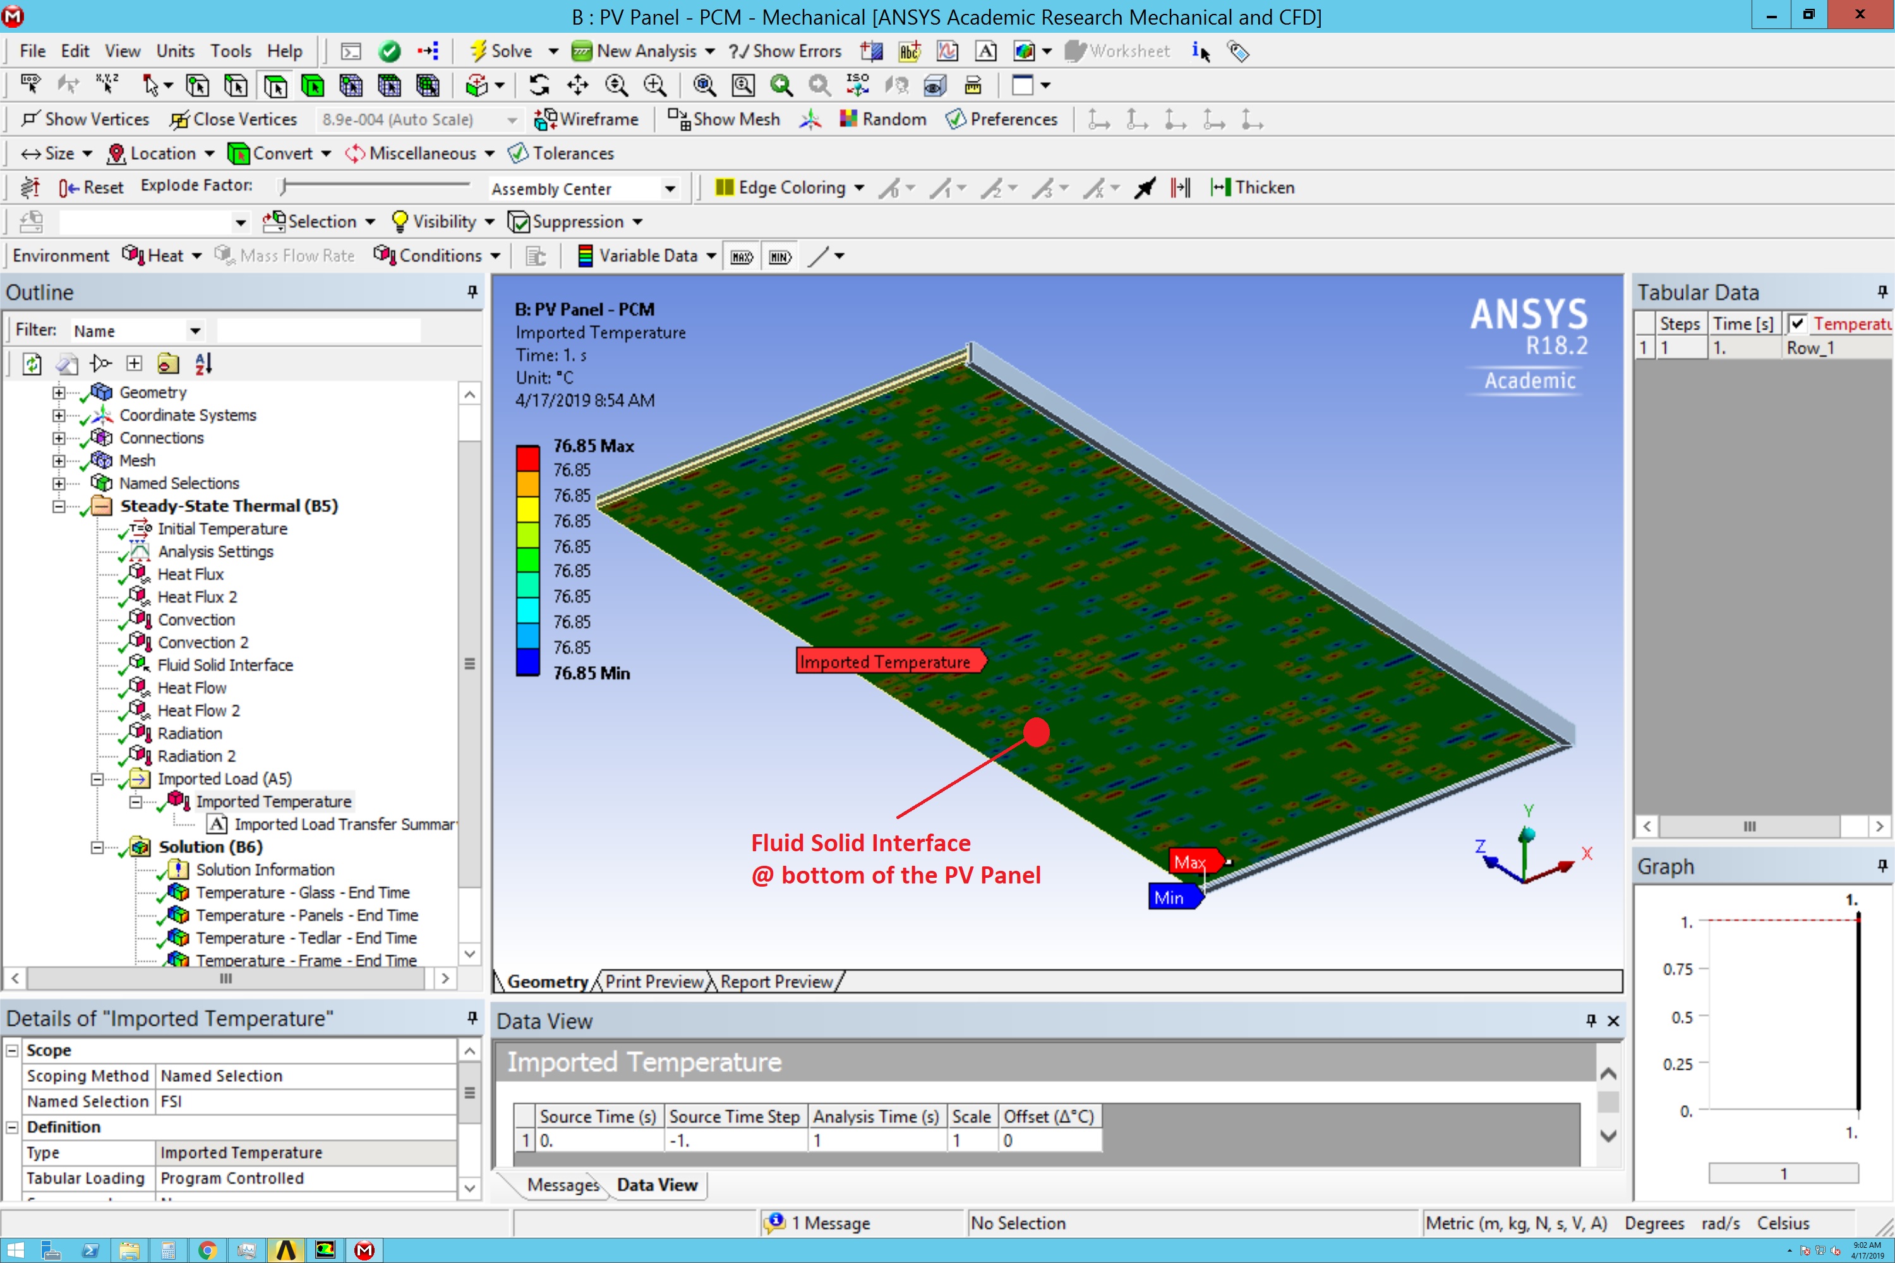The height and width of the screenshot is (1263, 1895).
Task: Expand the Mesh tree node
Action: pyautogui.click(x=59, y=461)
